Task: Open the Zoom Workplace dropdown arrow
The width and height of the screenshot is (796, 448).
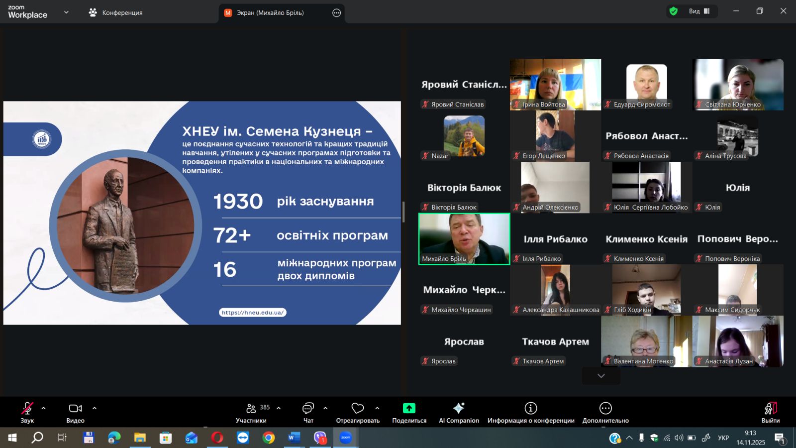Action: click(66, 12)
